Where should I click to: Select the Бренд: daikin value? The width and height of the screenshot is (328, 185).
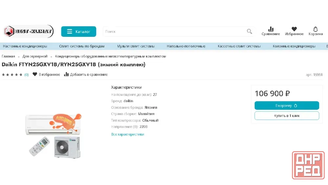(128, 101)
